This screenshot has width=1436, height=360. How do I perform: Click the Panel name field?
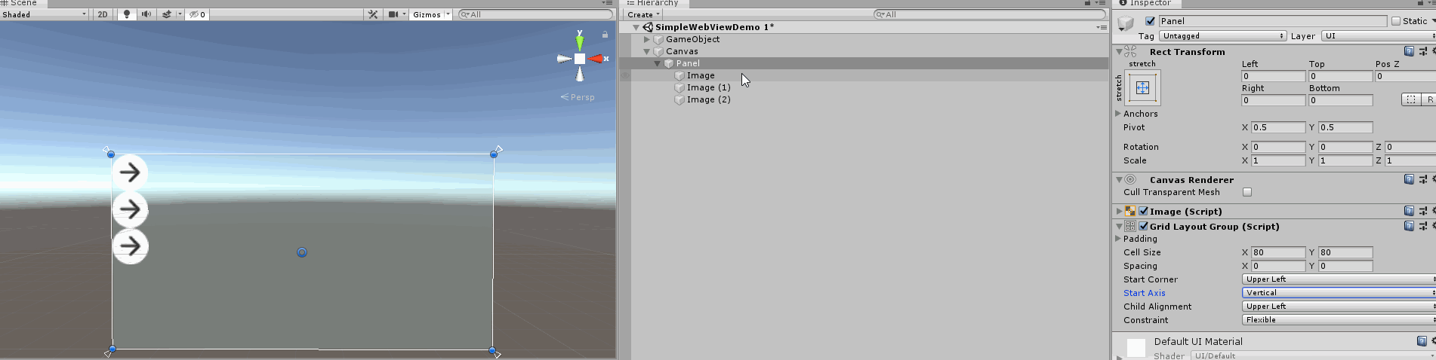(1272, 21)
